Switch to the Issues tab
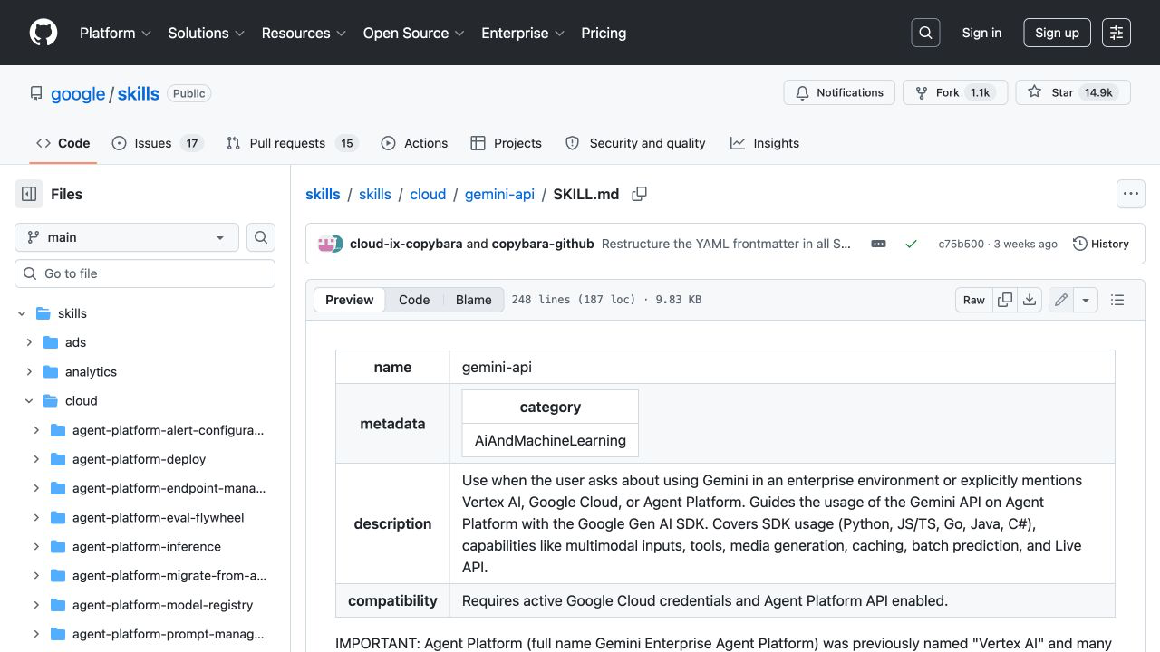The image size is (1160, 652). coord(157,143)
